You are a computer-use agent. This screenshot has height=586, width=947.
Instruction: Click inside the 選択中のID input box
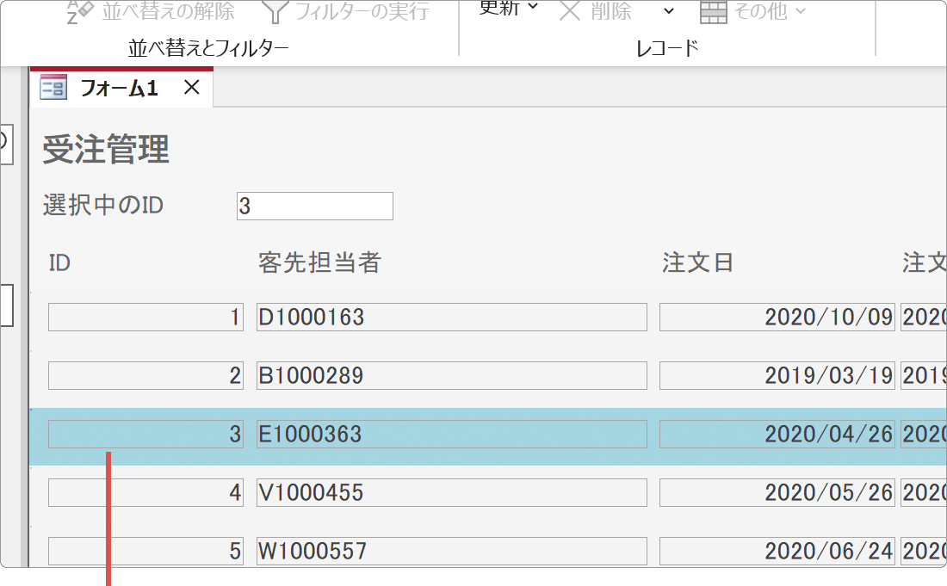[x=314, y=206]
